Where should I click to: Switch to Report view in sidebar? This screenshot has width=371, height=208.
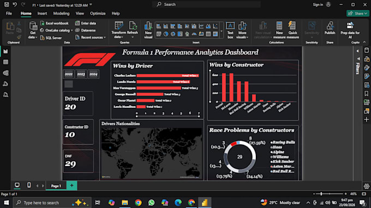(5, 52)
